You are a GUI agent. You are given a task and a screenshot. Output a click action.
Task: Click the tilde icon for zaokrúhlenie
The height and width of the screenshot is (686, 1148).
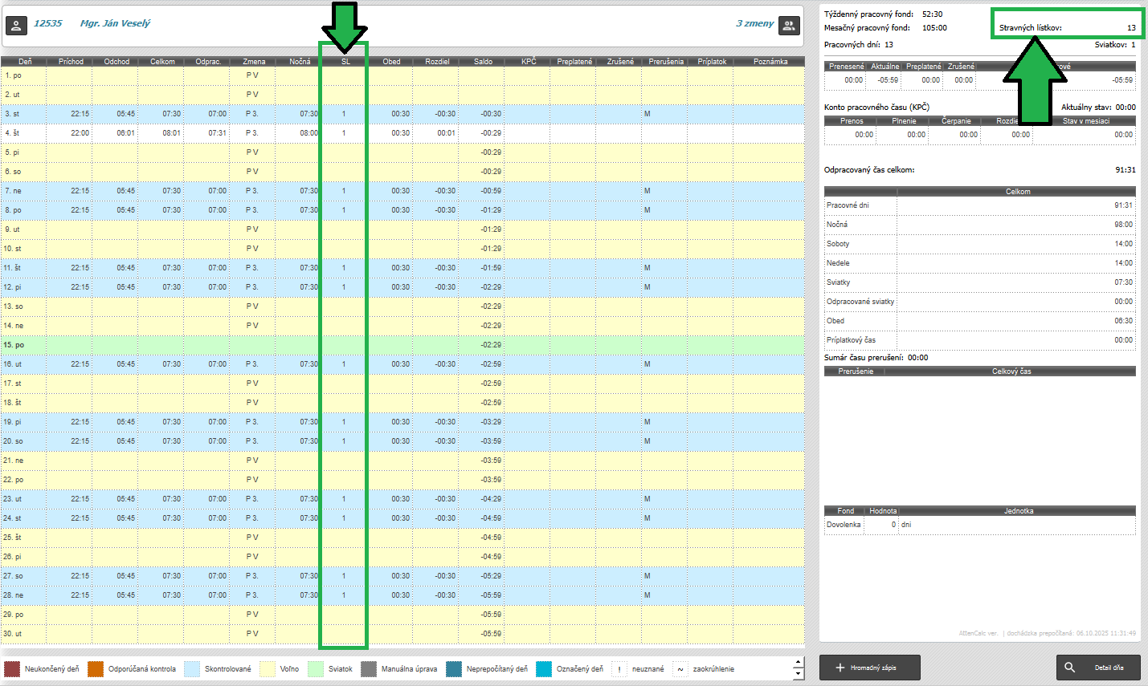[x=680, y=669]
